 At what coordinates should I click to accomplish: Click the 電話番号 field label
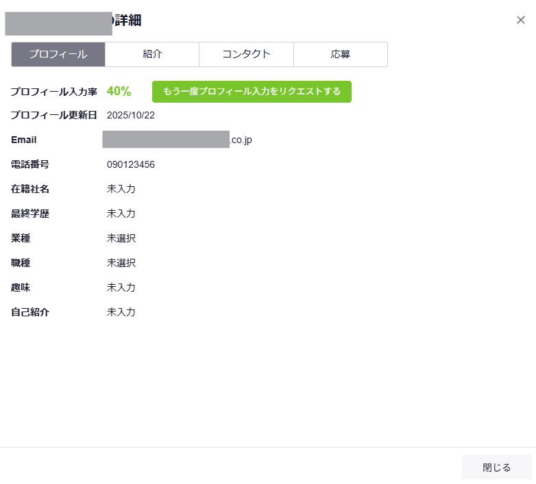tap(30, 164)
